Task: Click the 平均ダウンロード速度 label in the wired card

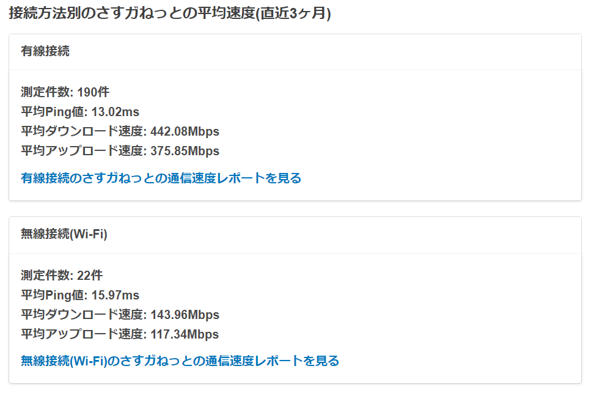Action: click(82, 131)
